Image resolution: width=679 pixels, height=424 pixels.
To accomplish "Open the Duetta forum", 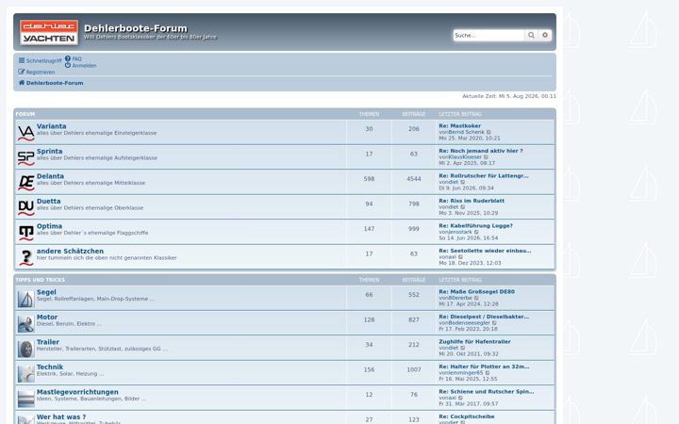I will [48, 202].
